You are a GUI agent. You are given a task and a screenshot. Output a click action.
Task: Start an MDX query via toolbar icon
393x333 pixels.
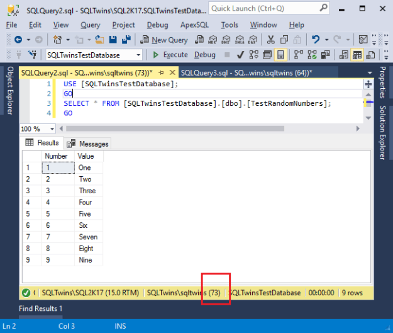pos(213,40)
